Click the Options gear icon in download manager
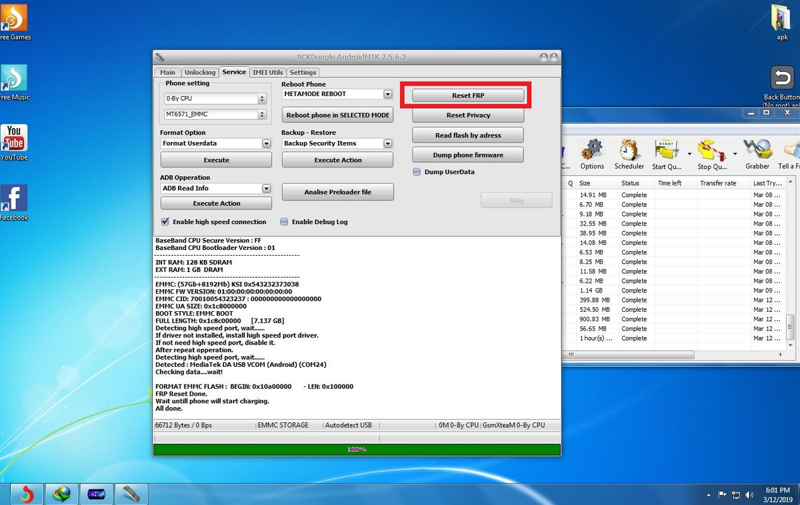 [x=592, y=155]
